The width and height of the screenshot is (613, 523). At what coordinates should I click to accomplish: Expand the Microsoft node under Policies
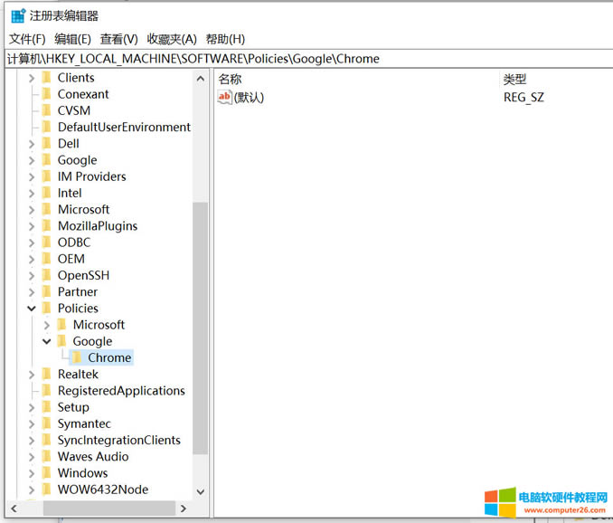[47, 325]
